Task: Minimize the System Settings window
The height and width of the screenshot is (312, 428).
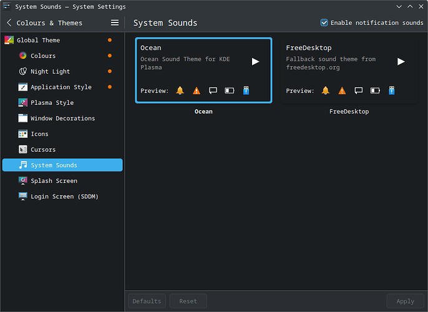Action: 399,6
